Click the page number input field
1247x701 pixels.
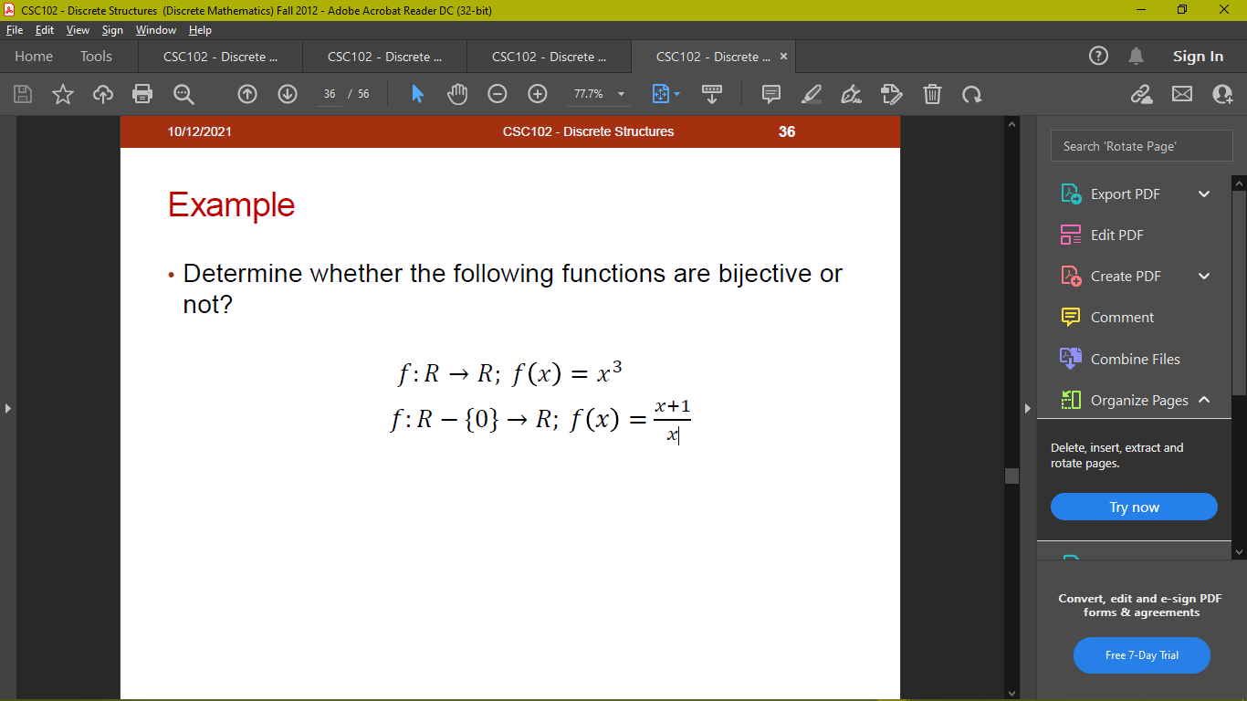coord(329,92)
